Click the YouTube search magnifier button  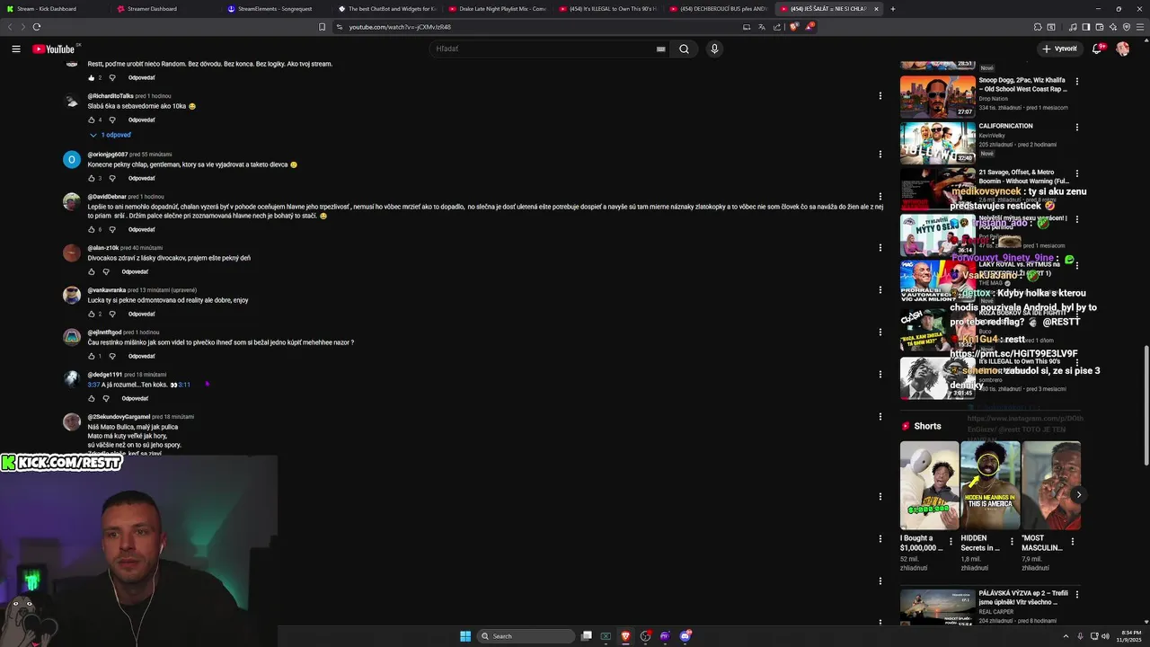click(x=684, y=49)
